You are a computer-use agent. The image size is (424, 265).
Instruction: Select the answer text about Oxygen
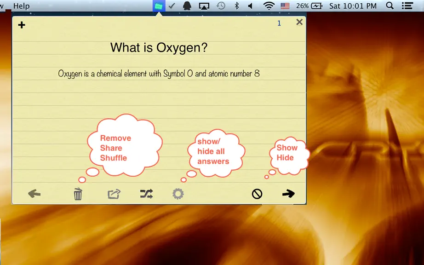tap(159, 74)
